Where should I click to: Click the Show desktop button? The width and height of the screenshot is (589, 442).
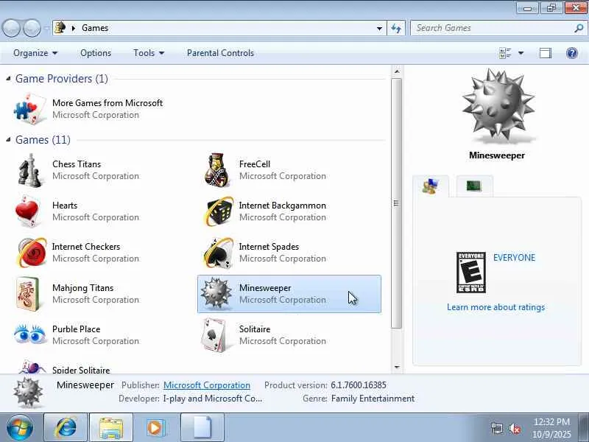[x=585, y=427]
